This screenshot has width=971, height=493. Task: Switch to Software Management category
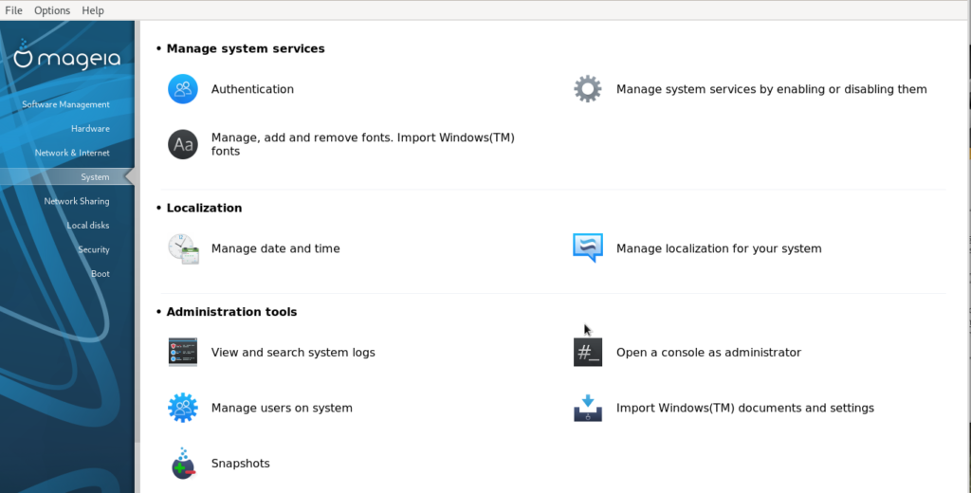(65, 104)
